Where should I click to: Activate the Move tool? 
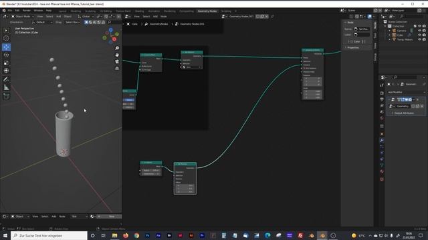tap(6, 47)
